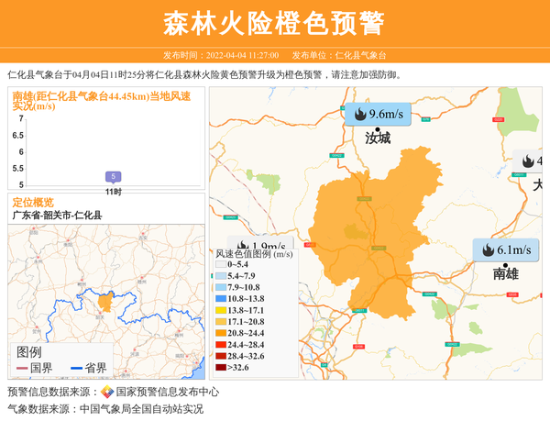Select the 20.8~24.4 orange legend swatch
The width and height of the screenshot is (550, 432).
click(221, 333)
